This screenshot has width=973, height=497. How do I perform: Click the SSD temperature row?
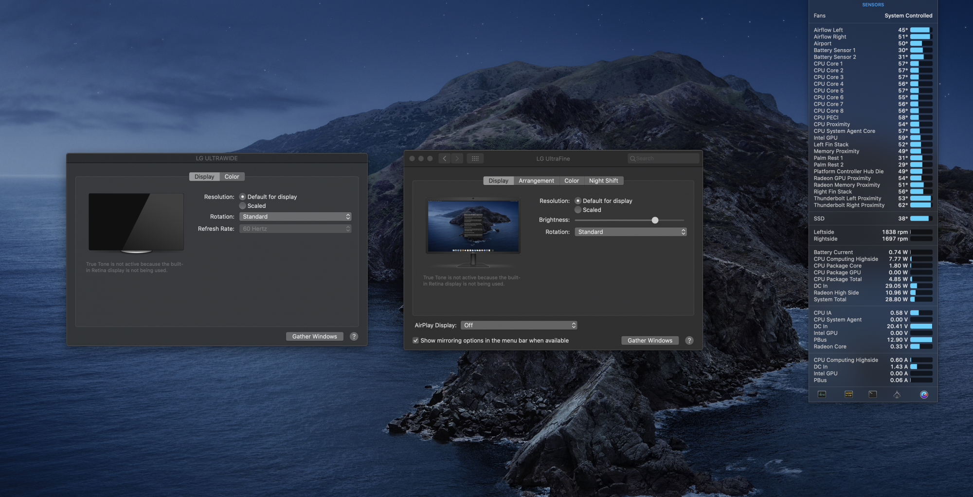[873, 219]
